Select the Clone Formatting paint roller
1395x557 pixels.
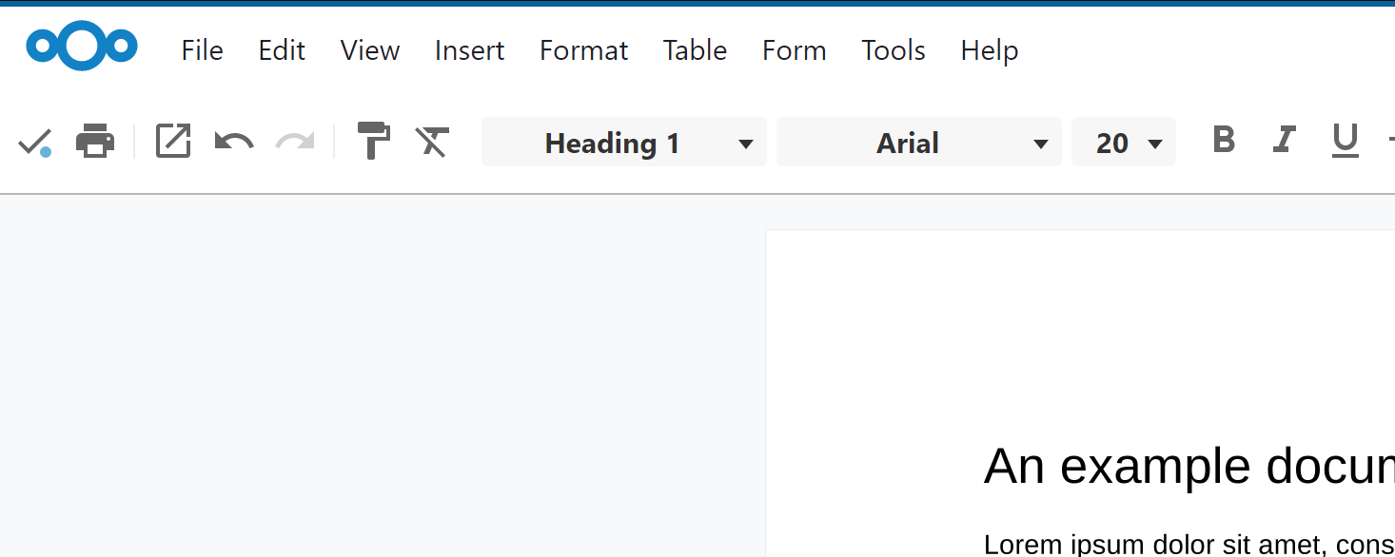pyautogui.click(x=373, y=142)
